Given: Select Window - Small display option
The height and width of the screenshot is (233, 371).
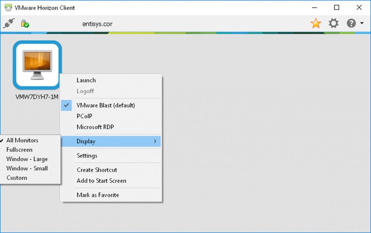Looking at the screenshot, I should (30, 168).
